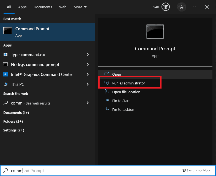Close the search panel with X
Screen dimensions: 216x176
207,7
